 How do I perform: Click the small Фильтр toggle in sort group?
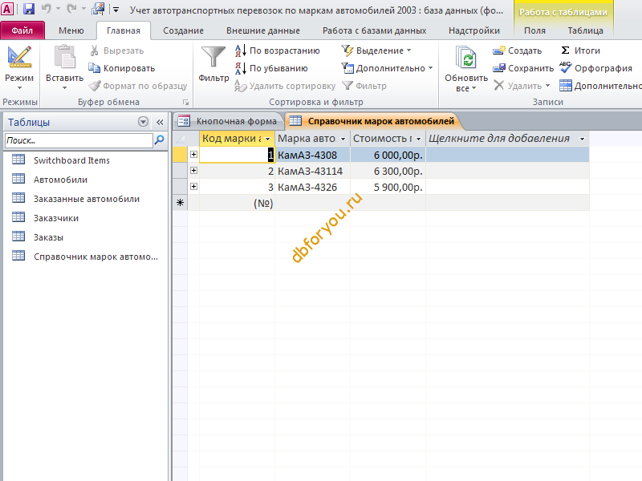click(364, 86)
